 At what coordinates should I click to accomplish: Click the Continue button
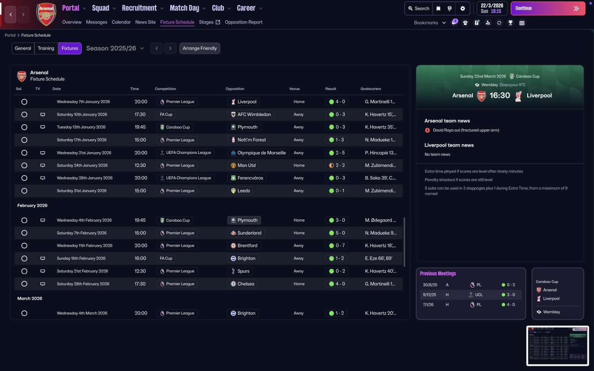[x=548, y=8]
